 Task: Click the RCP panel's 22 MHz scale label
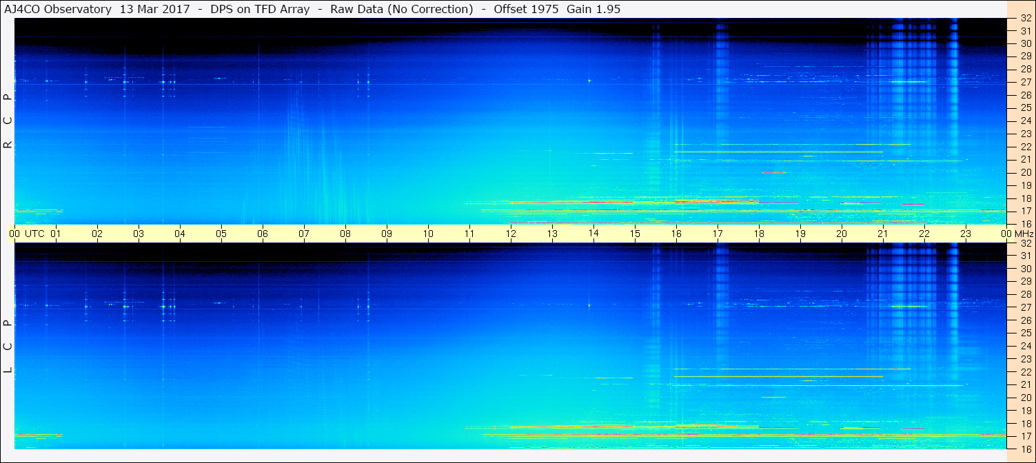pyautogui.click(x=1026, y=146)
